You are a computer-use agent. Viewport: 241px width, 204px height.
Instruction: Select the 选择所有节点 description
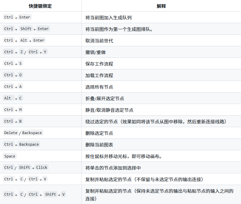(x=99, y=87)
